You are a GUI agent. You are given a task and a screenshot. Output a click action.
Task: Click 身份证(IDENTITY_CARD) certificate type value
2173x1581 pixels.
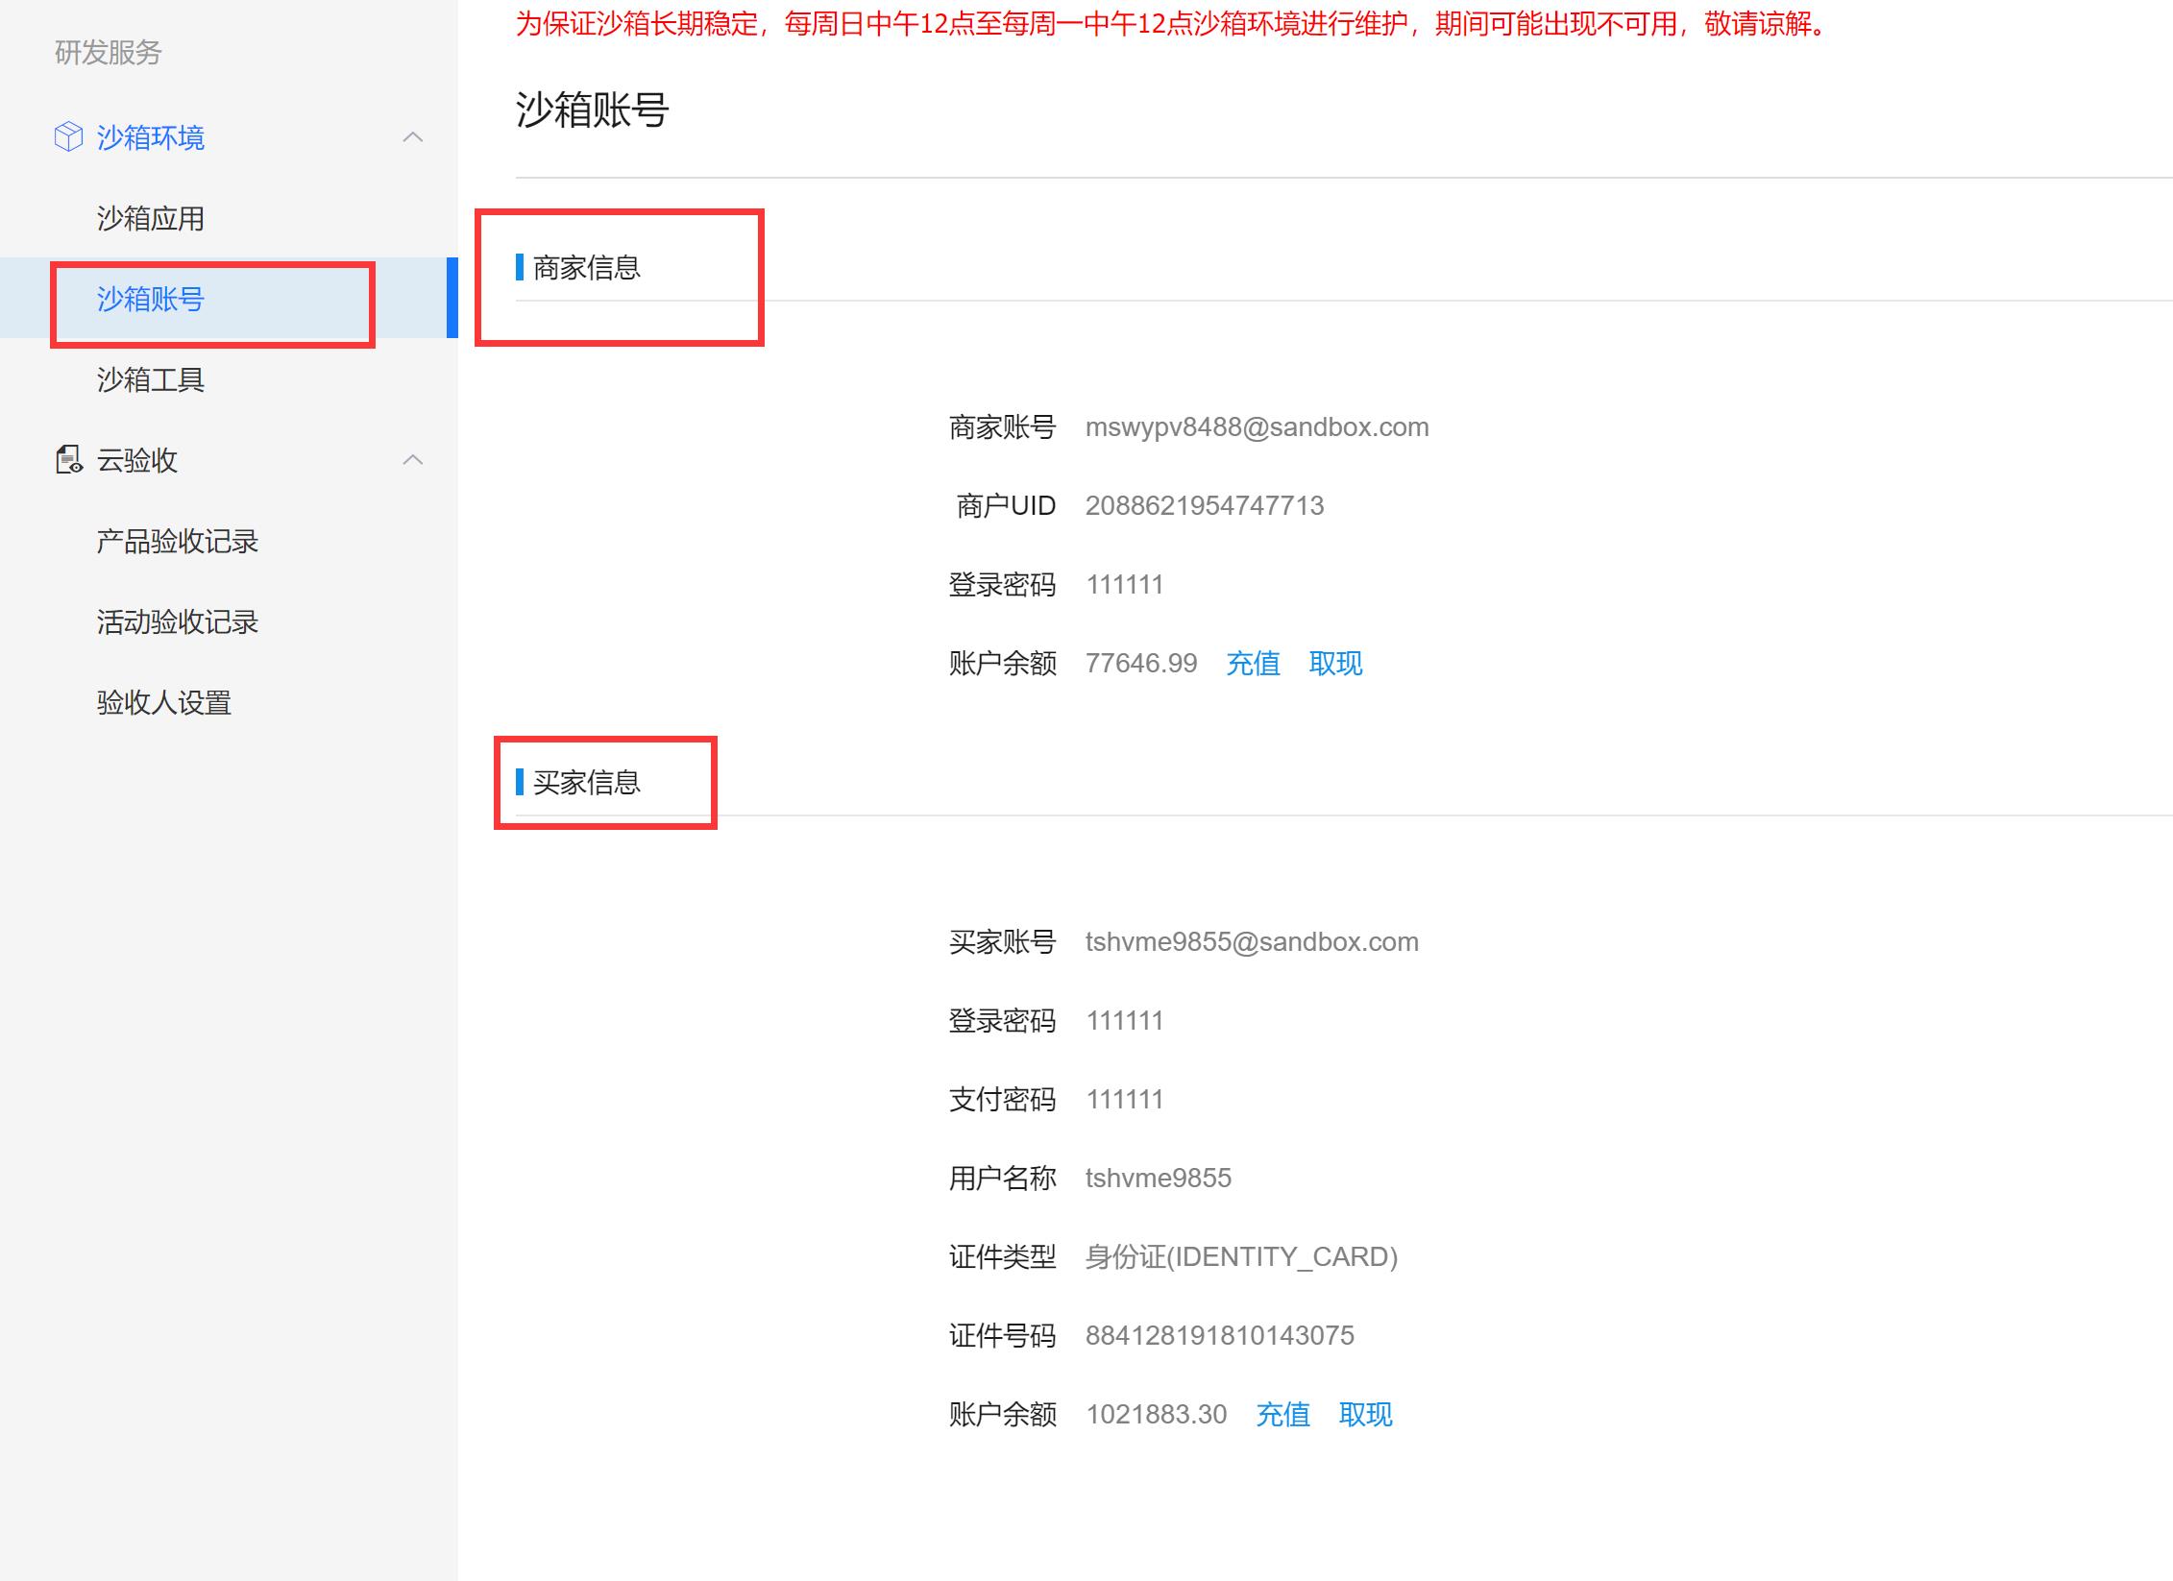tap(1242, 1257)
